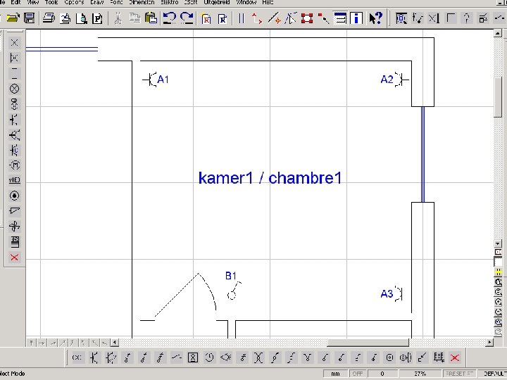
Task: Open the Edit menu
Action: click(x=15, y=2)
